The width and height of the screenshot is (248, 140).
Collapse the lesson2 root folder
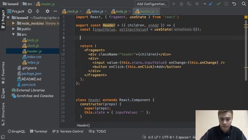coord(8,17)
